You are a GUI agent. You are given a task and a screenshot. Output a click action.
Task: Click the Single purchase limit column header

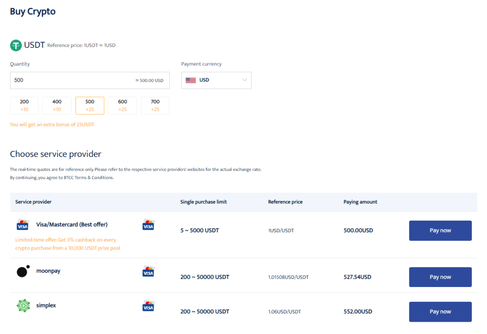coord(204,202)
